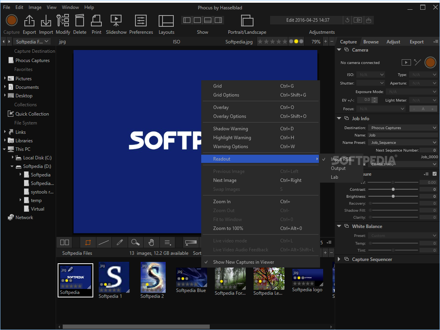This screenshot has height=330, width=440.
Task: Switch to the Adjust tab
Action: pos(393,41)
